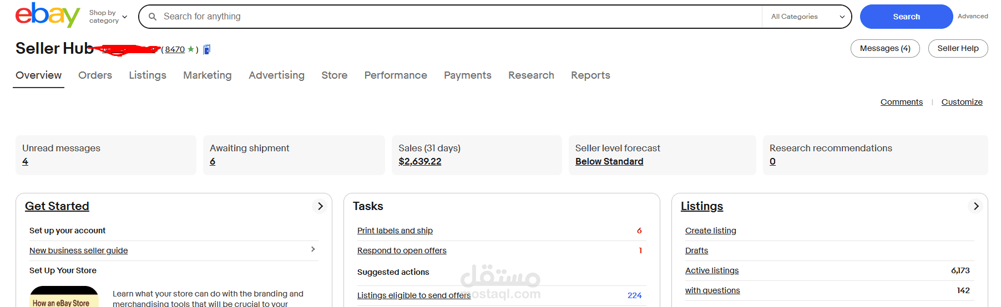
Task: Click the 8470 feedback score link
Action: click(175, 49)
